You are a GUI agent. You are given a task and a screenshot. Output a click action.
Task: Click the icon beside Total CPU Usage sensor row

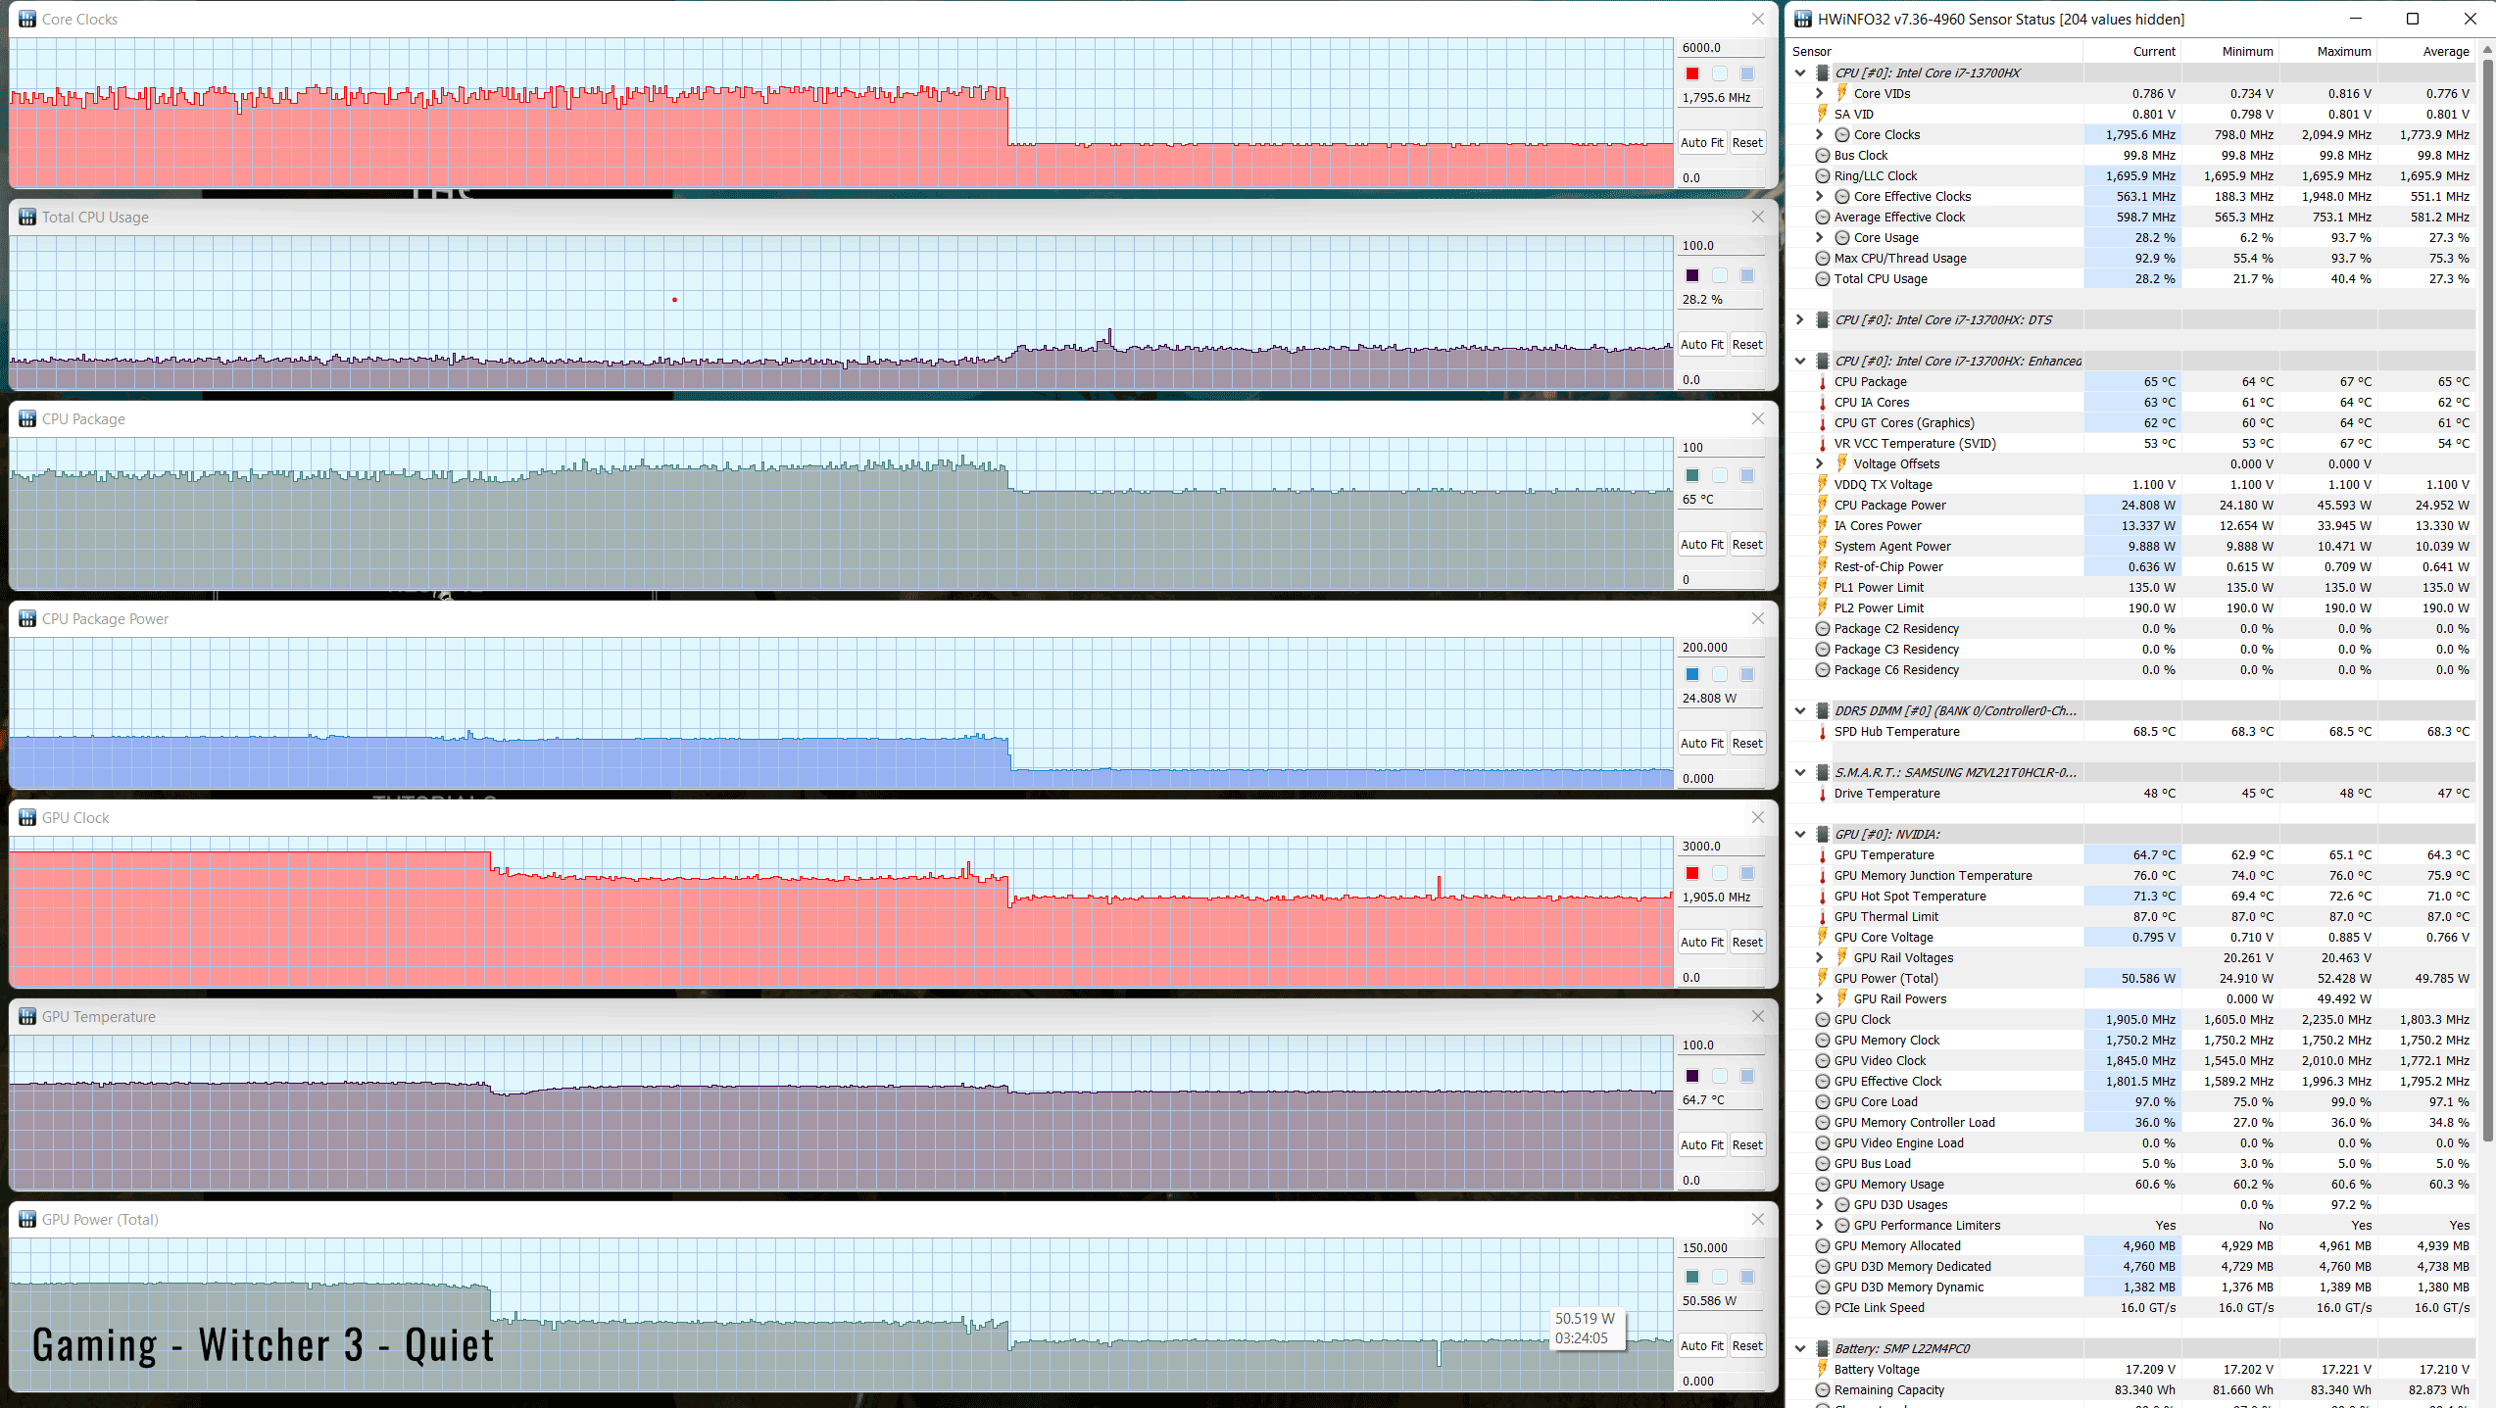coord(1822,278)
